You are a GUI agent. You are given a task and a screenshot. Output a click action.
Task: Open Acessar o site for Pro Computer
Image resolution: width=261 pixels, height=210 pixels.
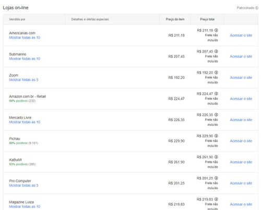click(x=241, y=183)
